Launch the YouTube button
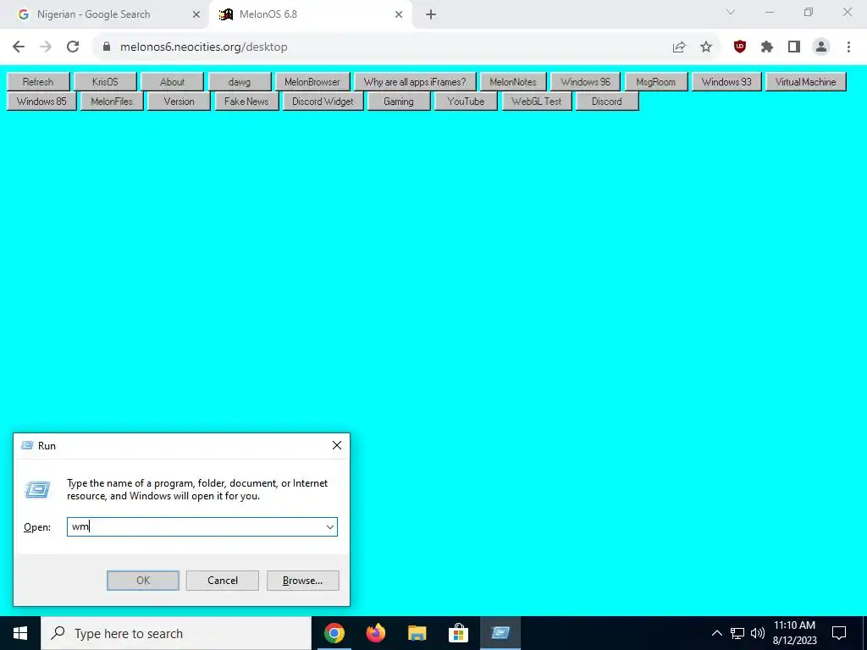This screenshot has height=650, width=867. click(467, 102)
